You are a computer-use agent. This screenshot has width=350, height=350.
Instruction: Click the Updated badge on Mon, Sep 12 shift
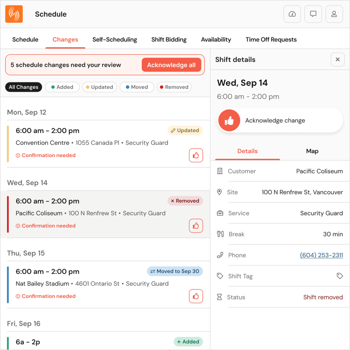[185, 130]
